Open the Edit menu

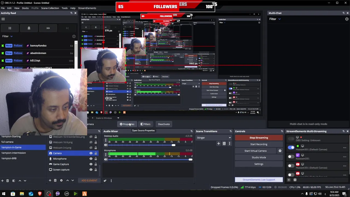coord(9,8)
